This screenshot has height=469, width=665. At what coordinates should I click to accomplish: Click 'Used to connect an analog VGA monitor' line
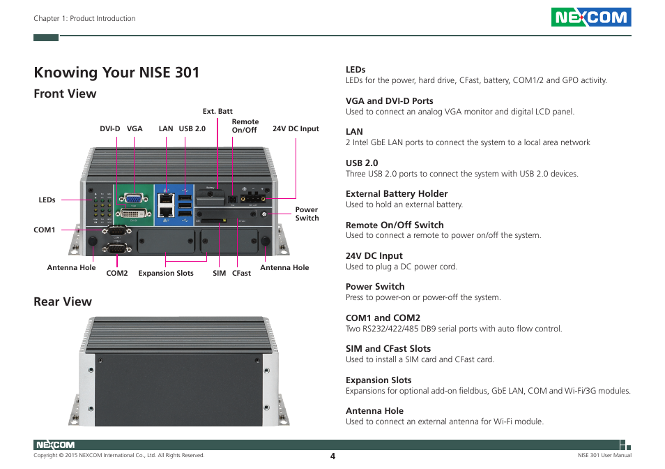point(460,112)
